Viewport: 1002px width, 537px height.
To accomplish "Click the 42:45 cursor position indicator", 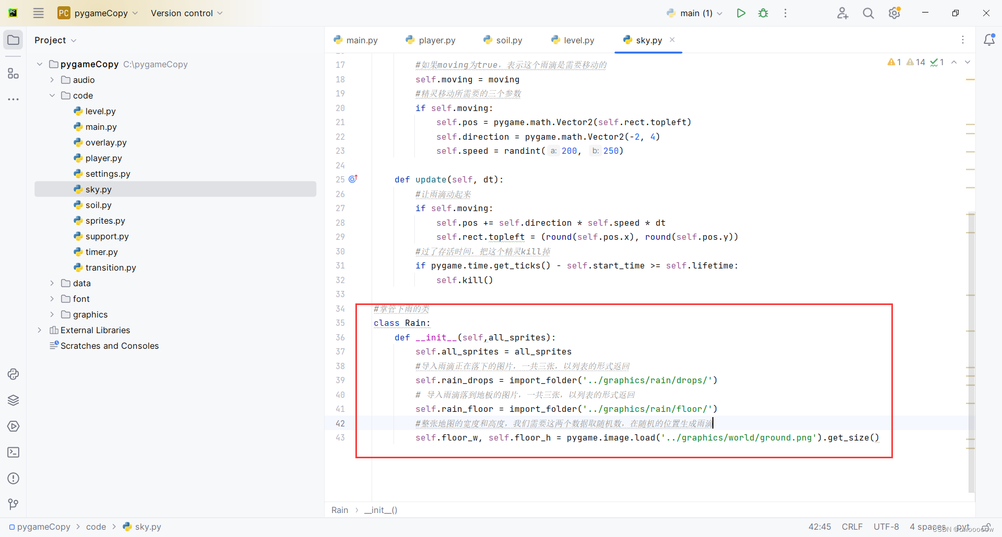I will click(820, 527).
